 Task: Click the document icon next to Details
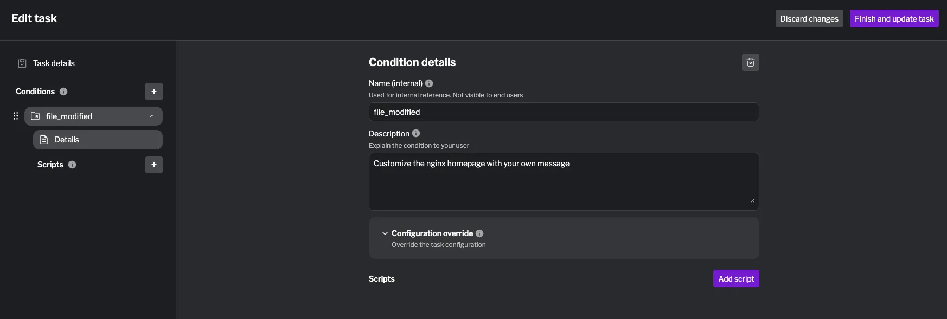click(x=43, y=139)
